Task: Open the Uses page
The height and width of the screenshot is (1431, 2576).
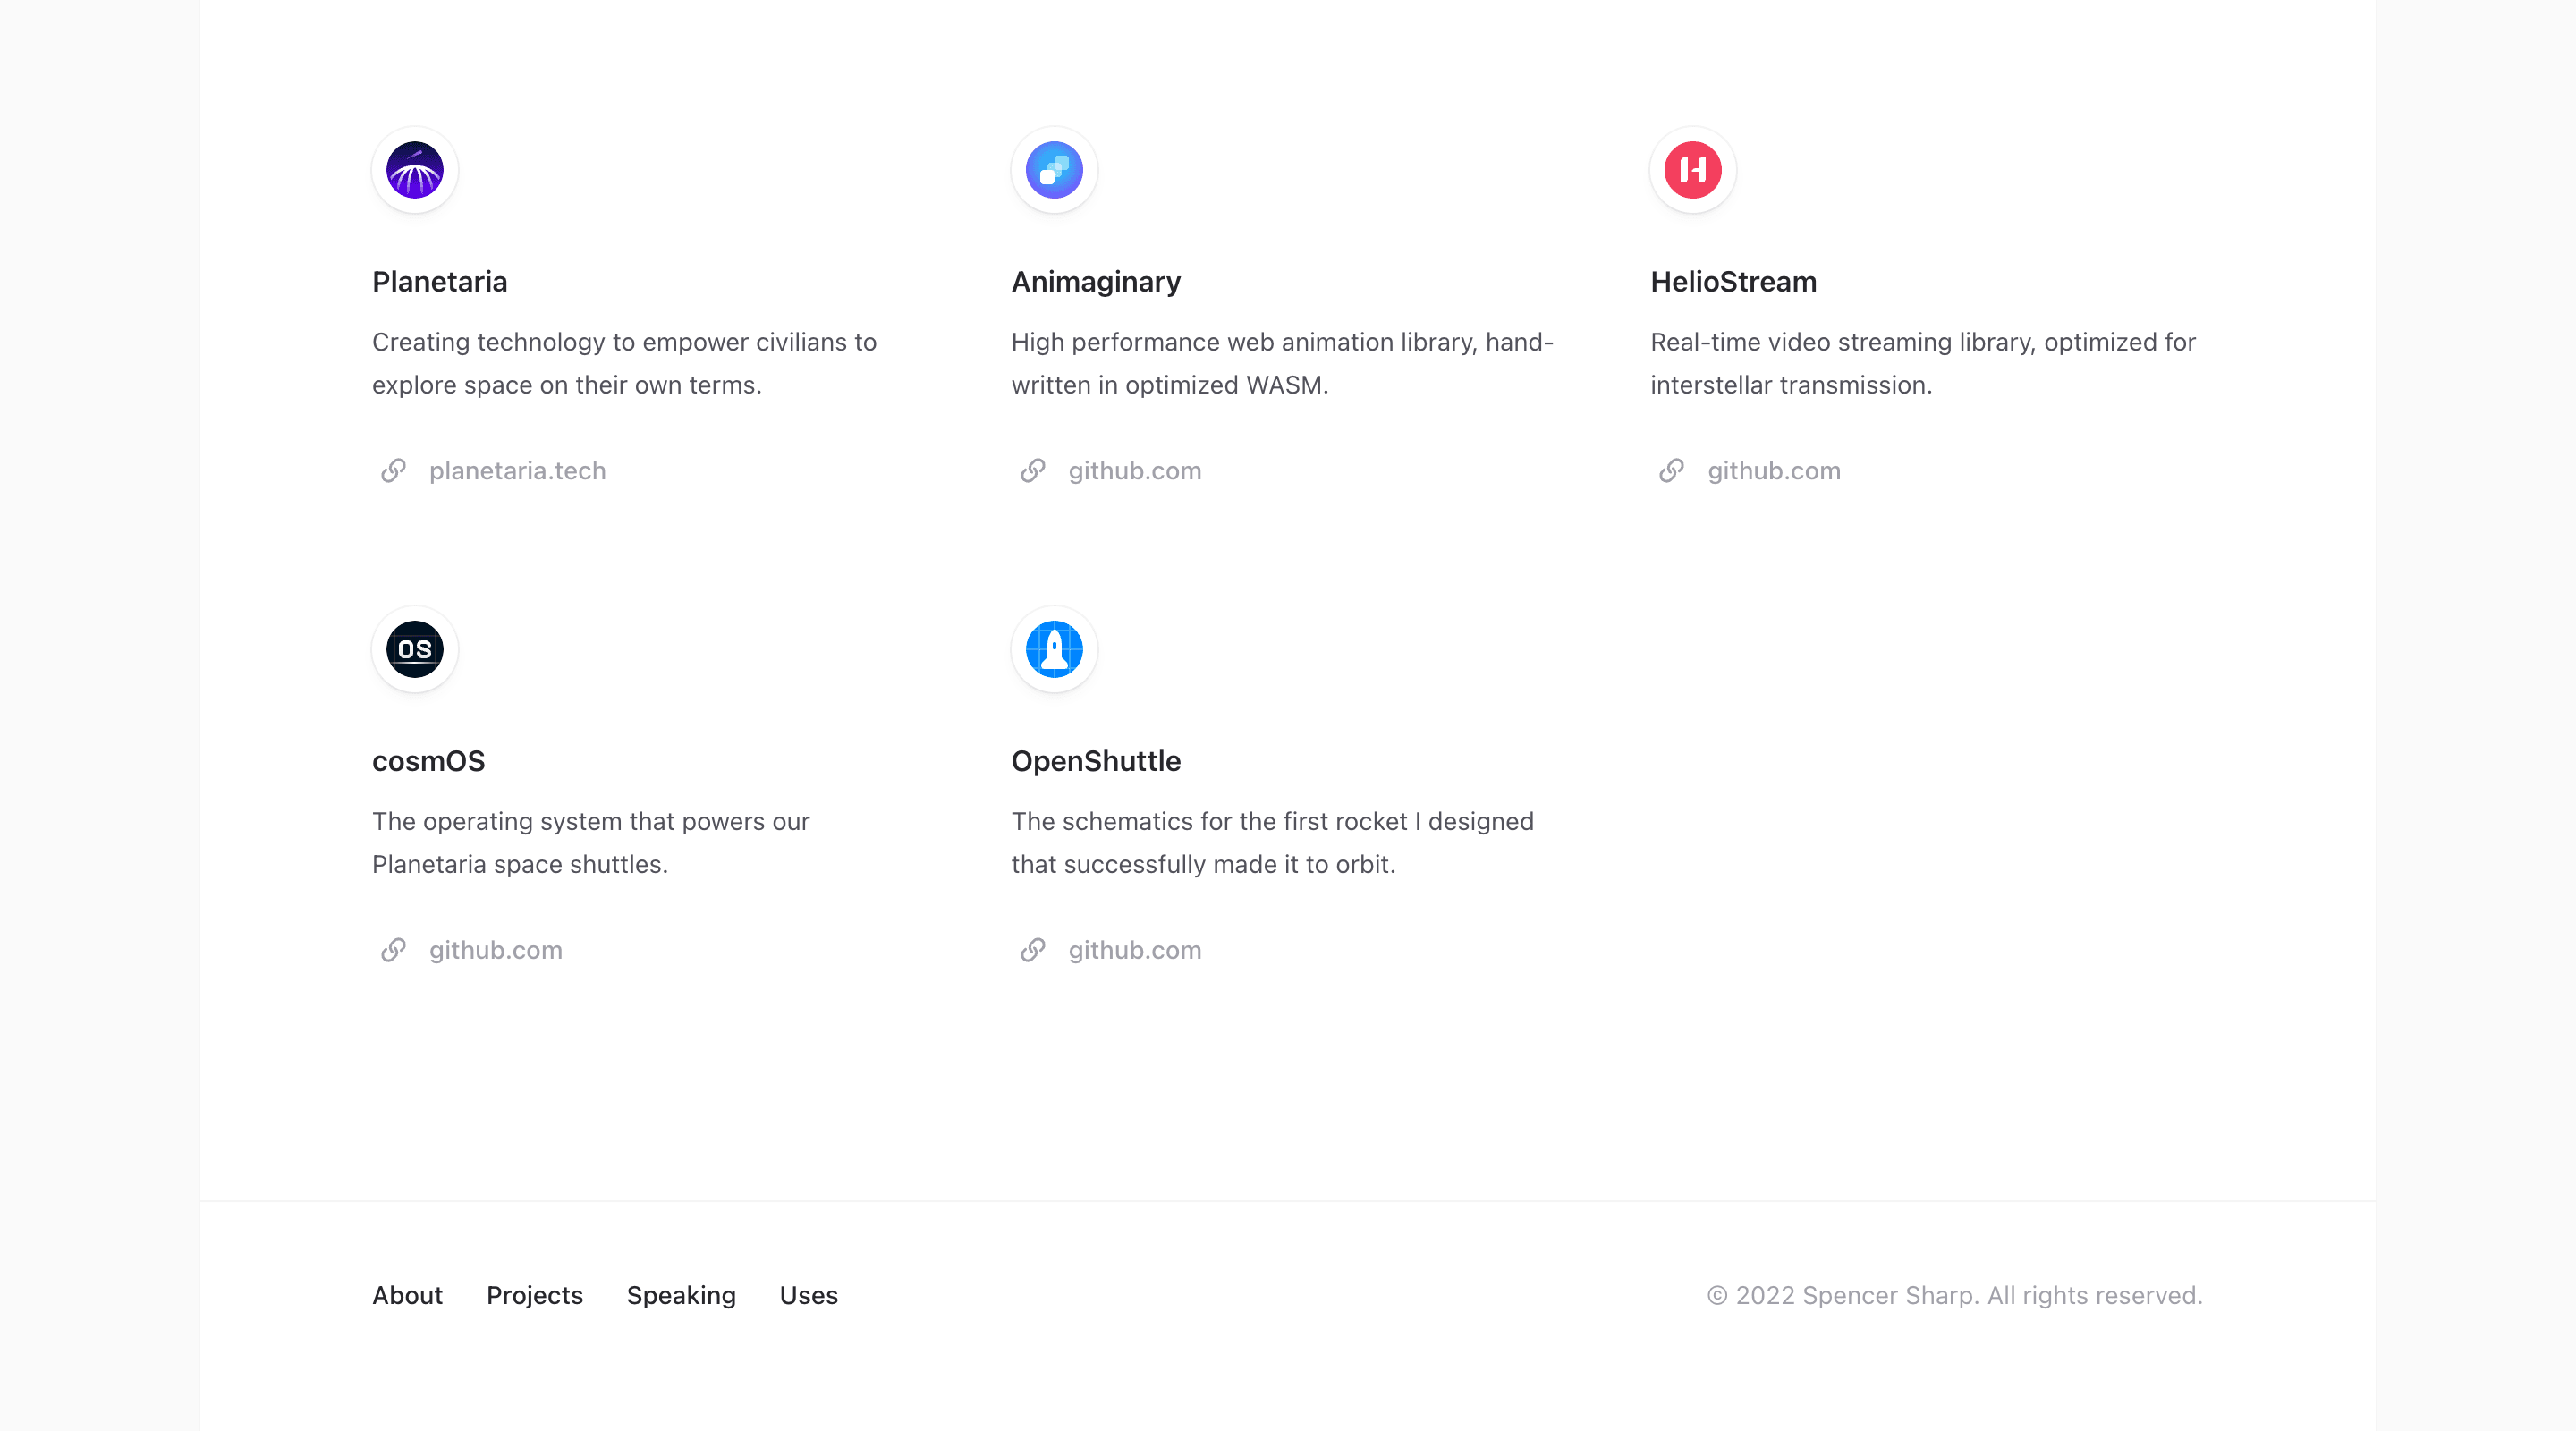Action: [808, 1295]
